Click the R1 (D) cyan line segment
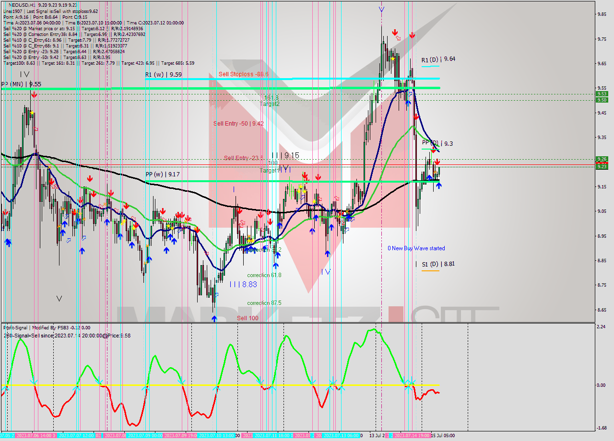 430,66
